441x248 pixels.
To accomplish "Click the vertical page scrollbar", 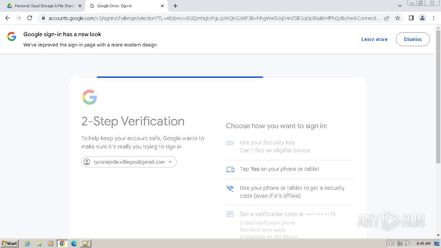I will (438, 96).
